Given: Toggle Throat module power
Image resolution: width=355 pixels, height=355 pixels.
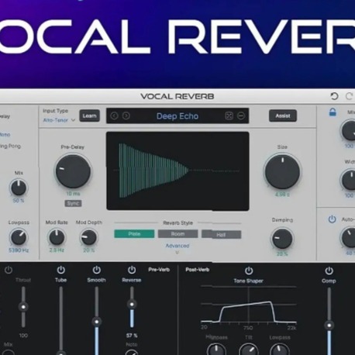Looking at the screenshot, I should coord(9,270).
